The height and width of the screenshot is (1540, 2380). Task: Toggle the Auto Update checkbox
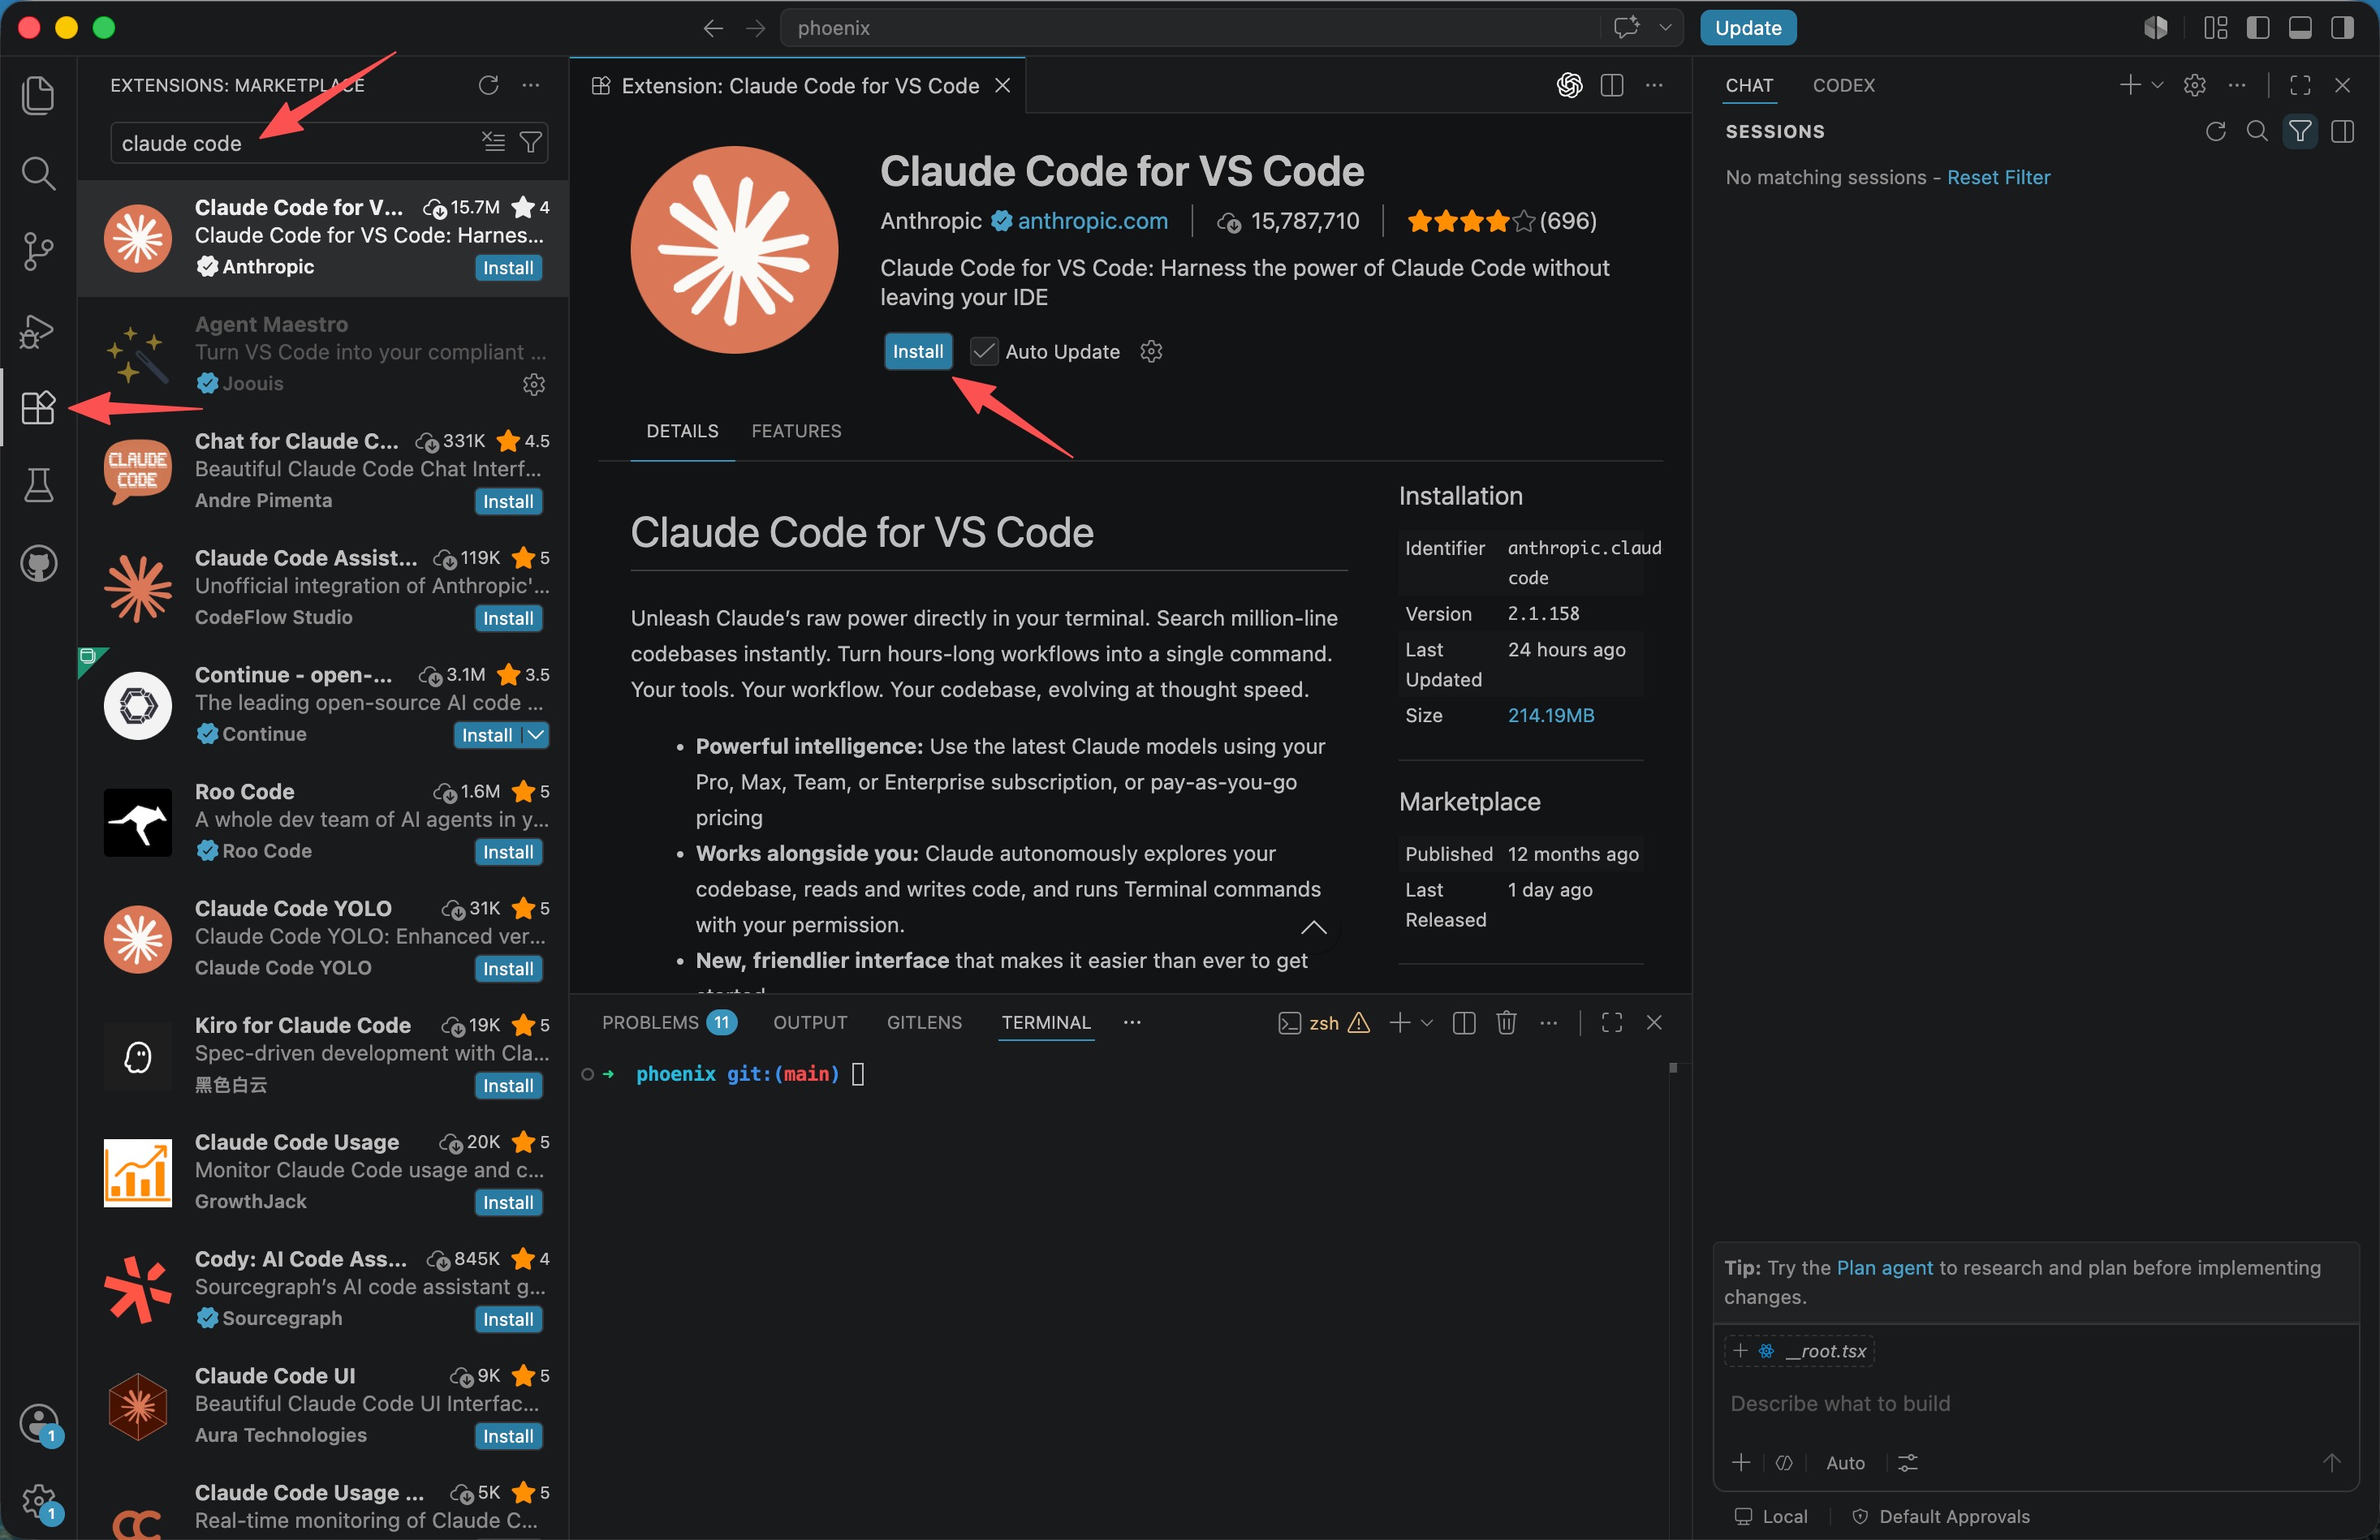(984, 351)
